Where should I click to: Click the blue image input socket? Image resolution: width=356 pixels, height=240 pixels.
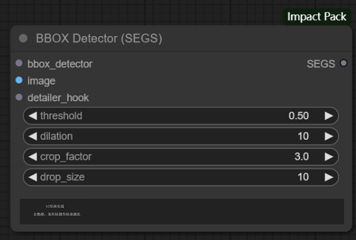tap(19, 80)
